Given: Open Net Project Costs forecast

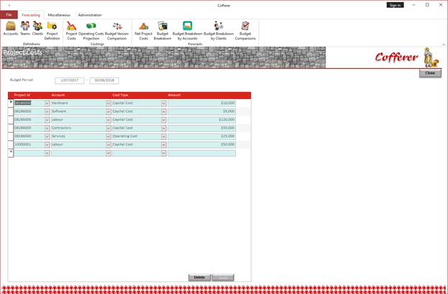Looking at the screenshot, I should [x=143, y=31].
